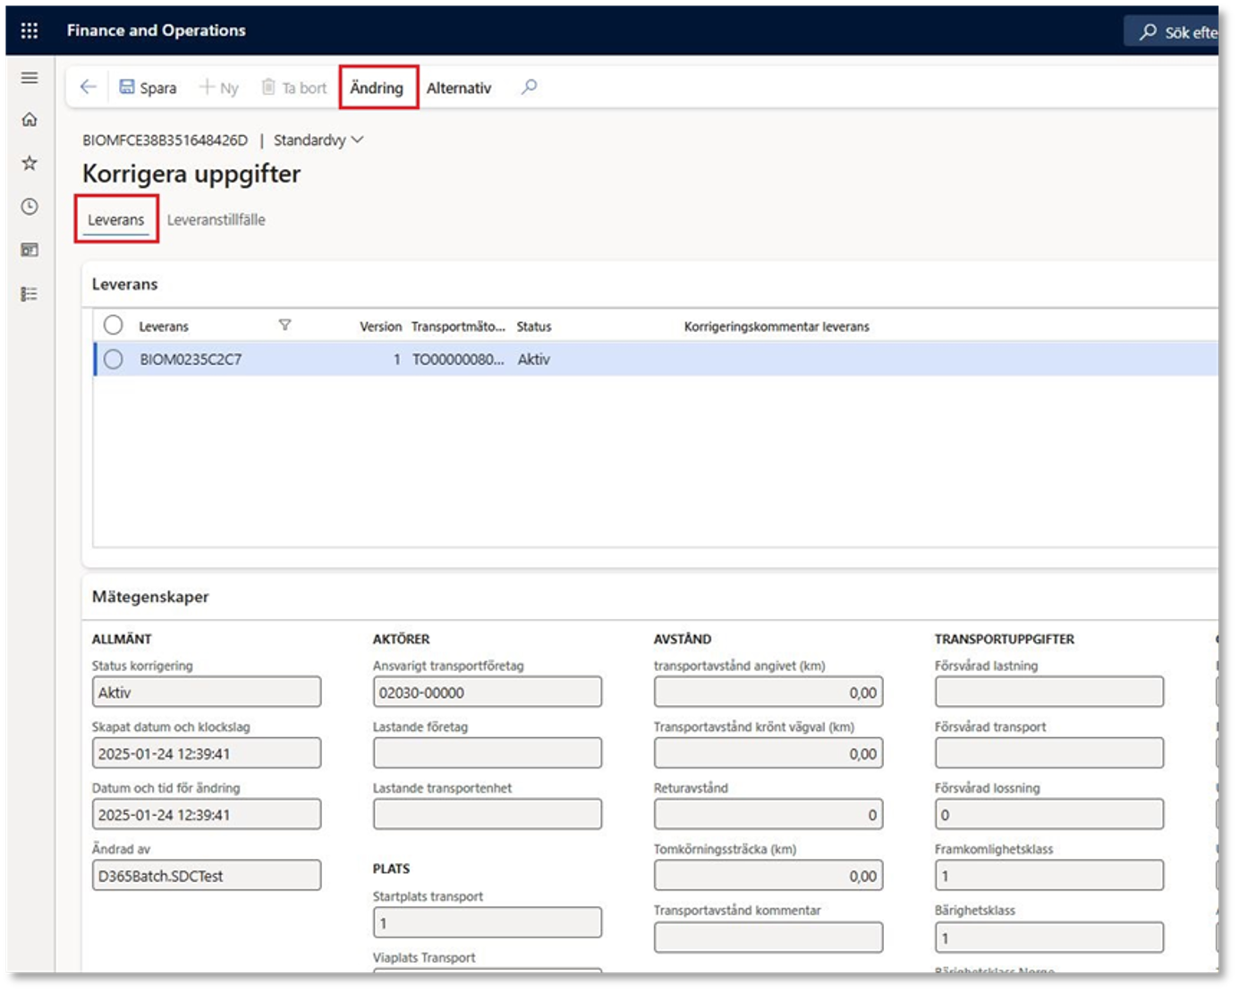
Task: Click Datum och tid för ändring field
Action: 207,814
